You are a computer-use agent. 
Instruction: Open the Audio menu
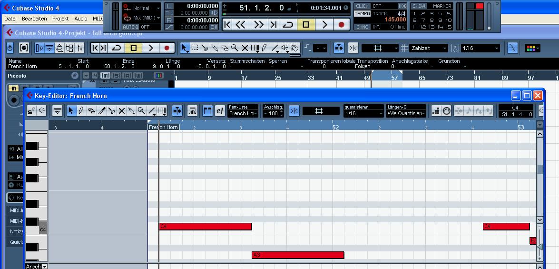(x=80, y=19)
